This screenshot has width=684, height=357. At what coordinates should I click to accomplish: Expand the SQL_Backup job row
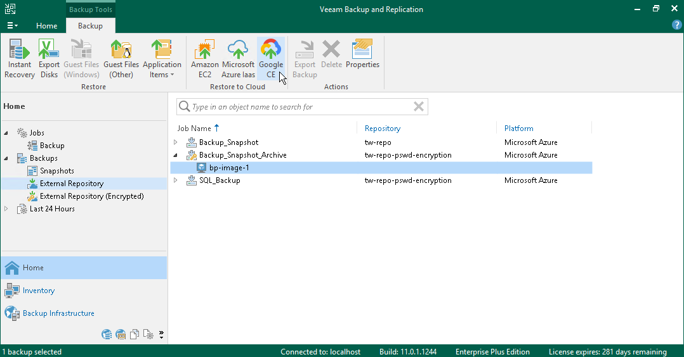175,180
